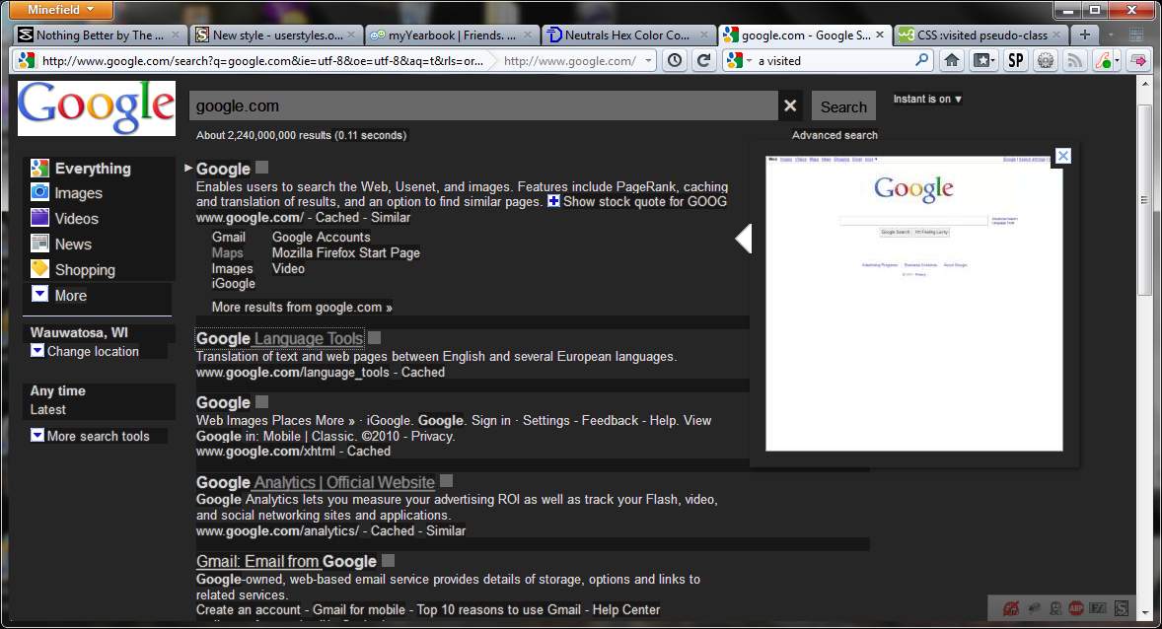
Task: Select the google.com - Google S... tab
Action: pyautogui.click(x=805, y=35)
